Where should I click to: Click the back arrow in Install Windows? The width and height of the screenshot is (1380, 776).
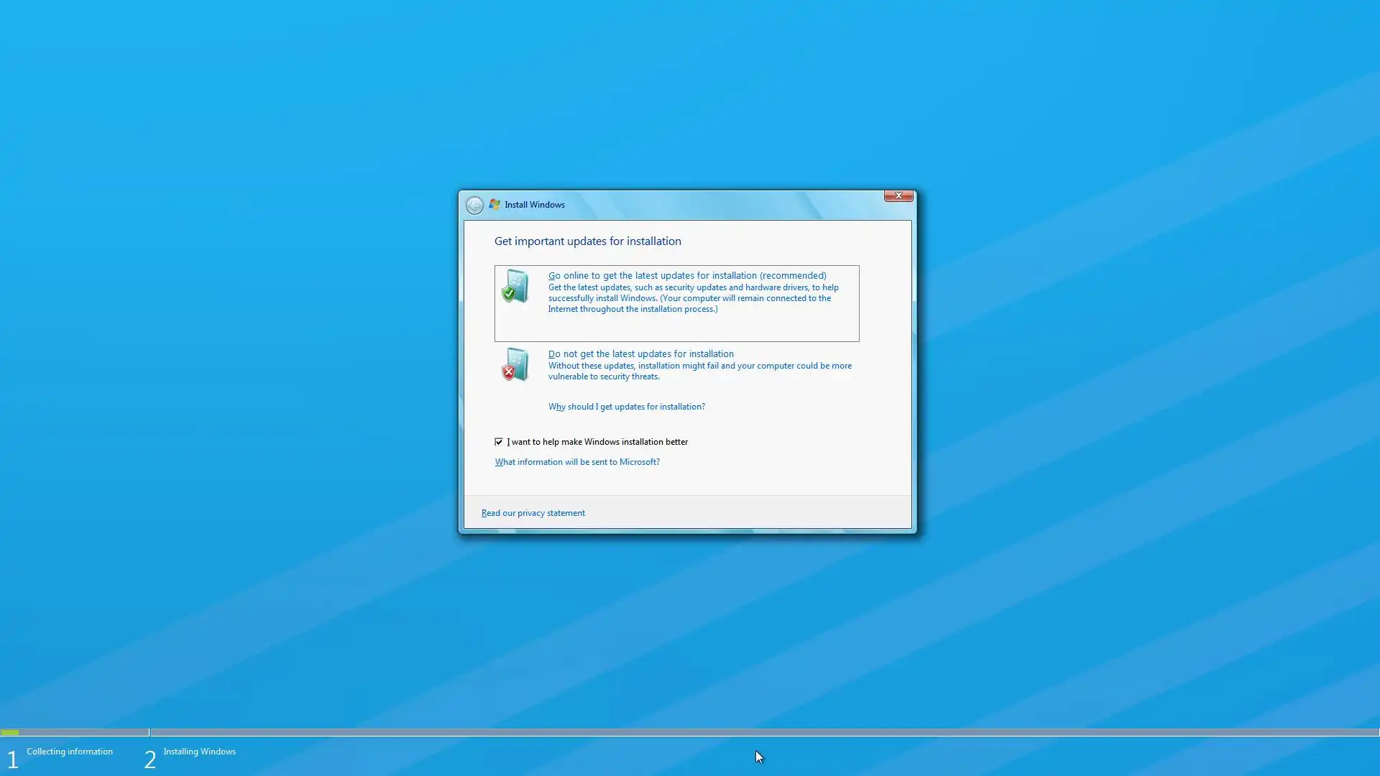tap(474, 205)
